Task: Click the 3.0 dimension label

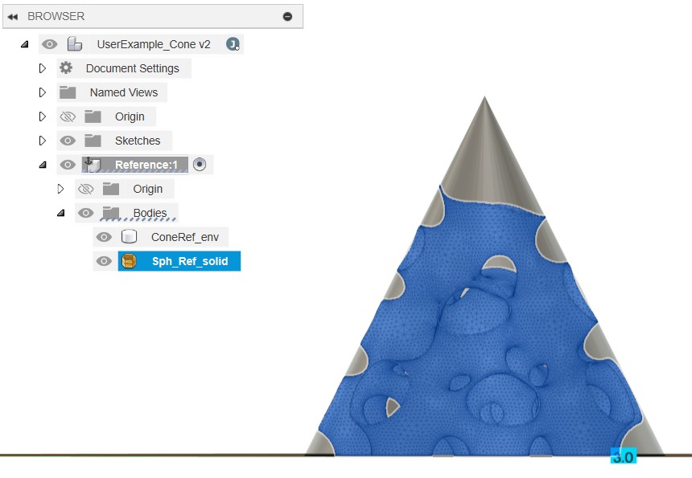Action: click(623, 457)
